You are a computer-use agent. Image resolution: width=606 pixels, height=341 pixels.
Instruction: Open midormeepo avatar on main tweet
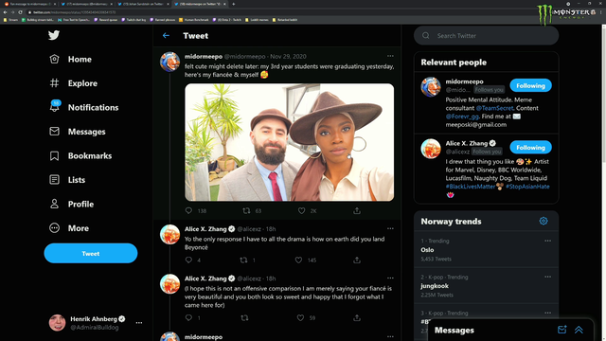click(169, 62)
